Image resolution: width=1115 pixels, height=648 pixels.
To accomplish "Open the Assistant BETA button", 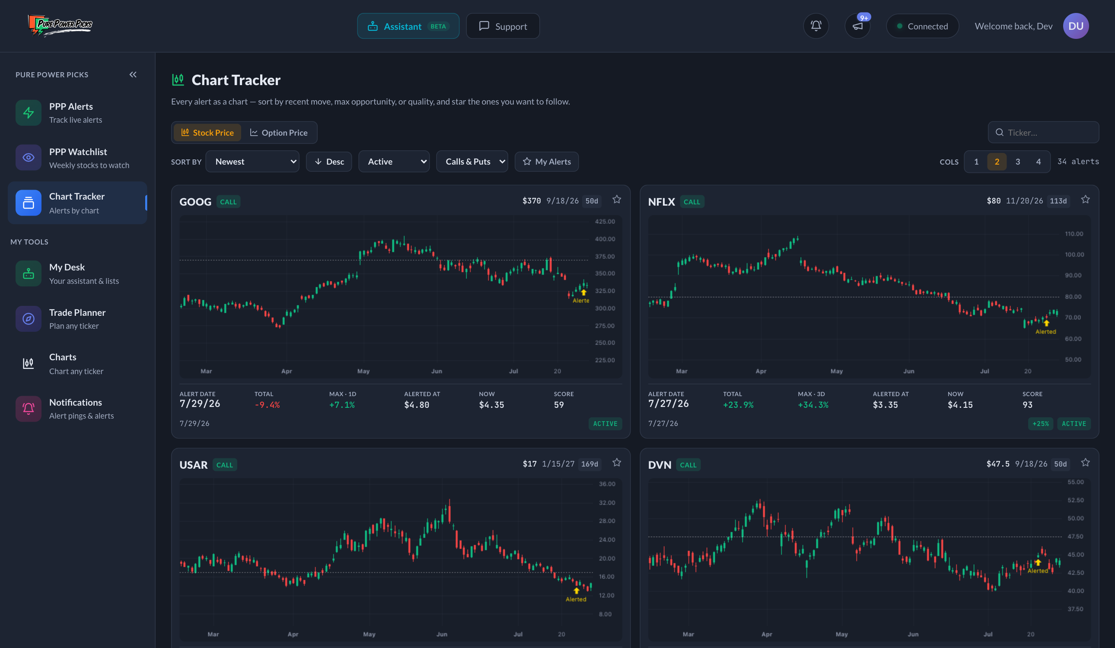I will [408, 26].
